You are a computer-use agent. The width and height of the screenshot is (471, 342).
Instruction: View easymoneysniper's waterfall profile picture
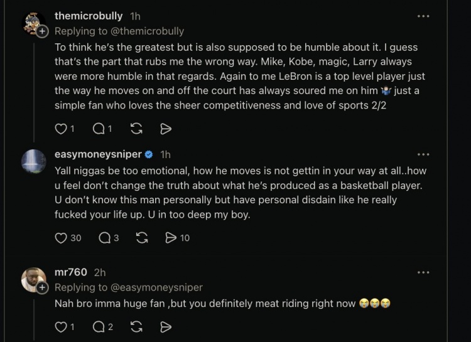(x=34, y=161)
